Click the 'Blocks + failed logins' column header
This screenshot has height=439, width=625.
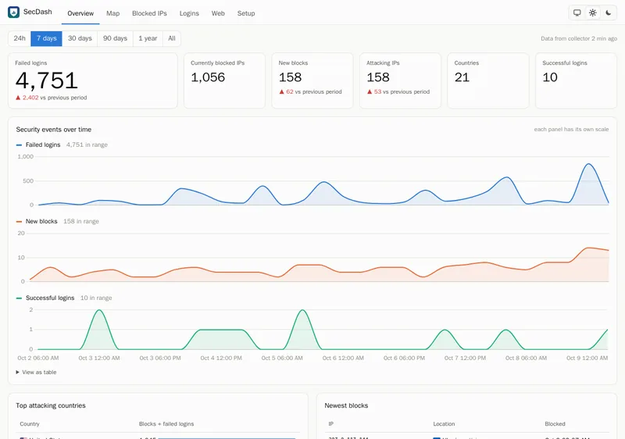pos(166,424)
